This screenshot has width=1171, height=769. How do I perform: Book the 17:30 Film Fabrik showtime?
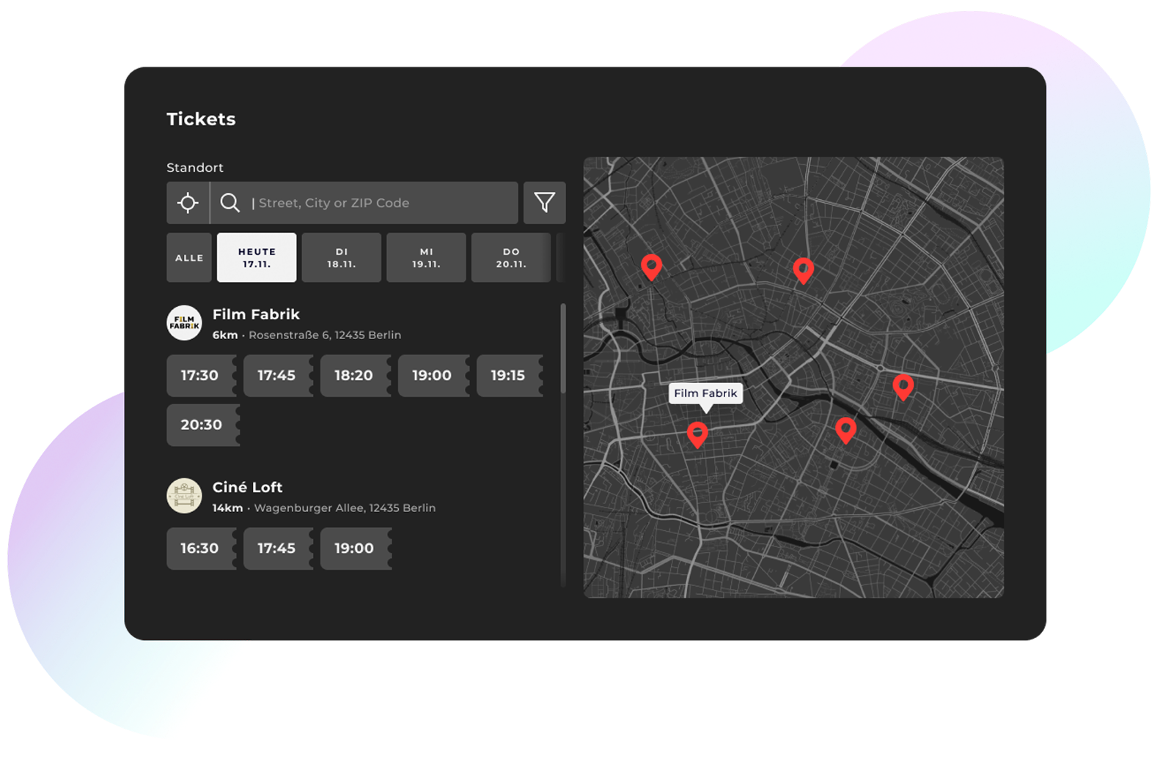(200, 376)
